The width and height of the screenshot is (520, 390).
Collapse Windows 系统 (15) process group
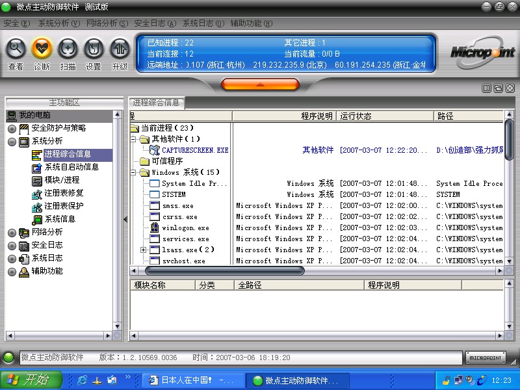[x=133, y=172]
